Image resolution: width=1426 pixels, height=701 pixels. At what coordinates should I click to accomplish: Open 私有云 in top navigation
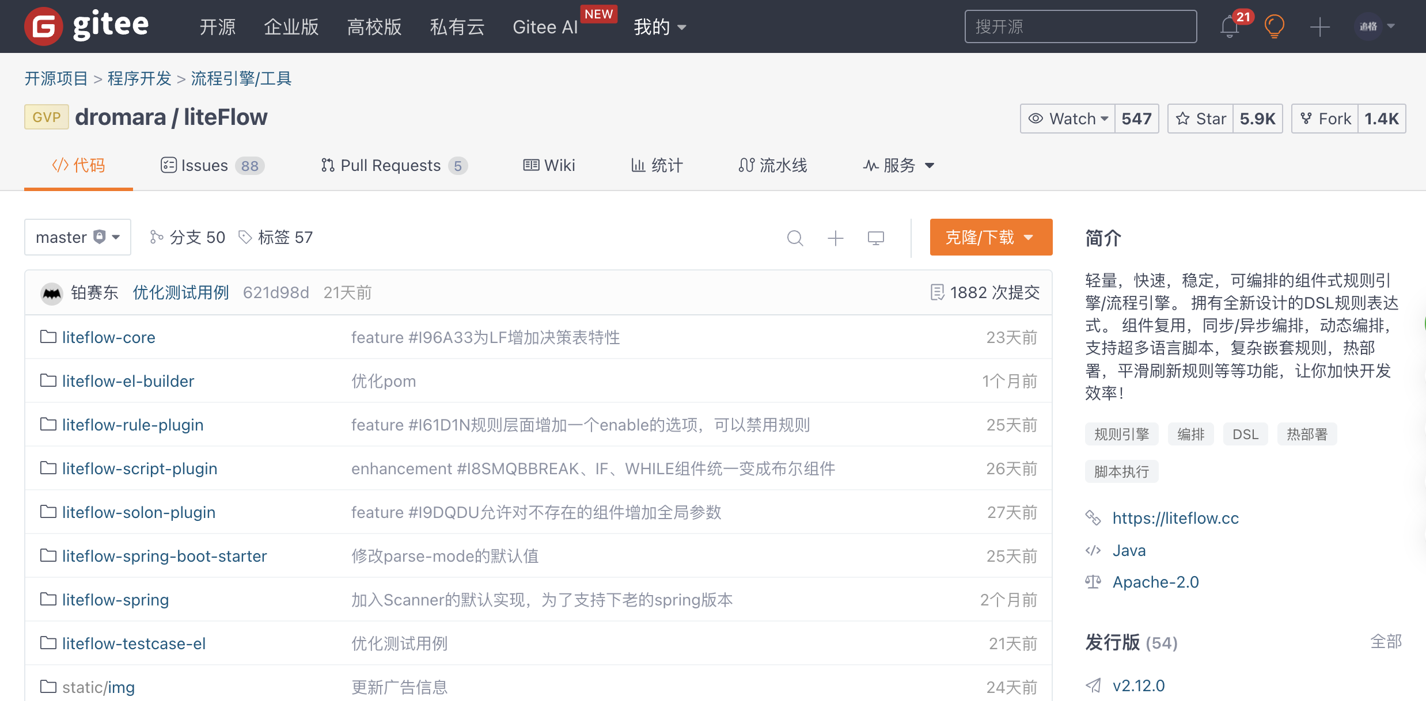point(457,27)
